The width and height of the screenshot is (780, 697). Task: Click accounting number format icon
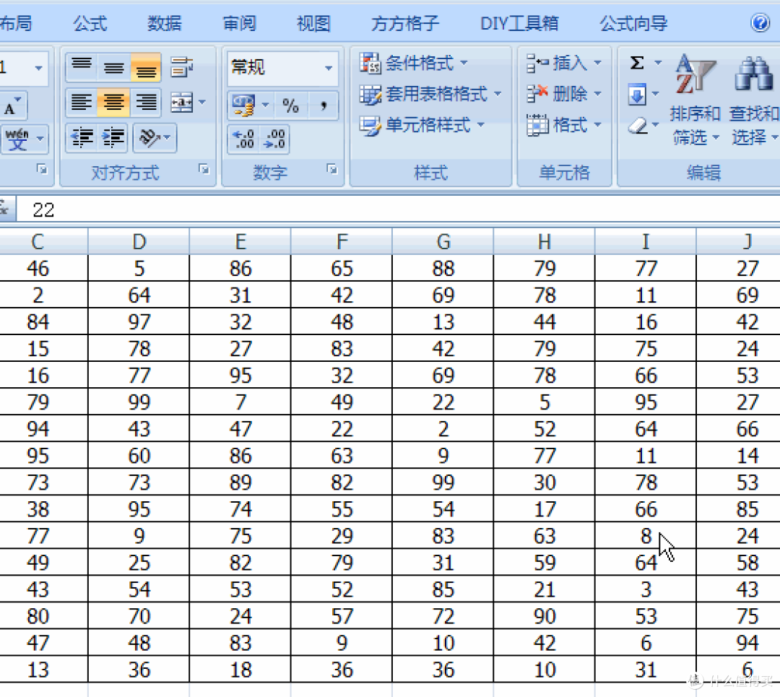(x=244, y=105)
